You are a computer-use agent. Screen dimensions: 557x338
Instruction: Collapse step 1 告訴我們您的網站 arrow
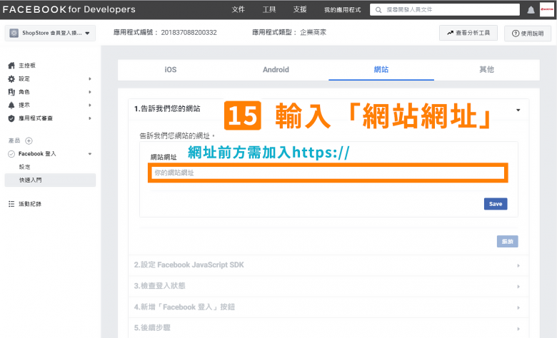518,110
